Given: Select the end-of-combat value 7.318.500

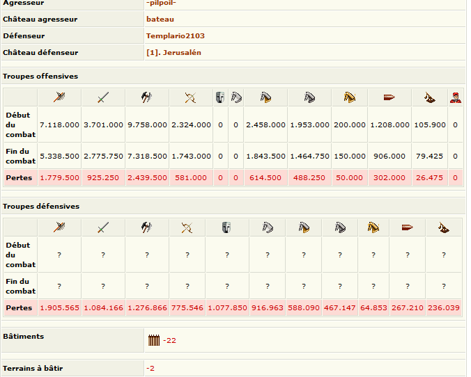Looking at the screenshot, I should tap(147, 156).
